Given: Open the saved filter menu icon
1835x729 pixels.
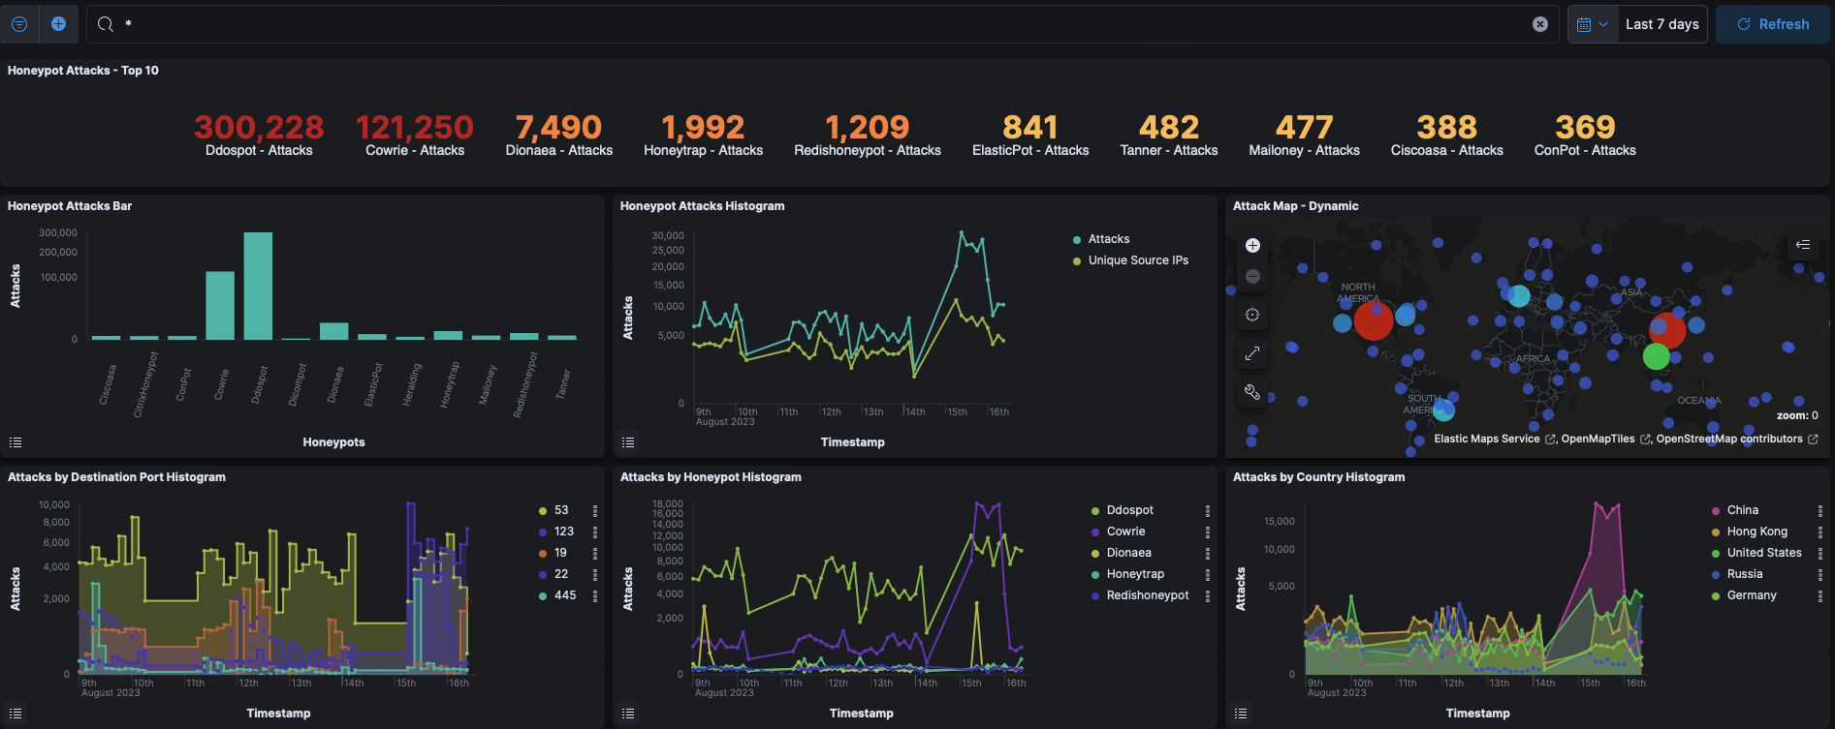Looking at the screenshot, I should pyautogui.click(x=18, y=24).
